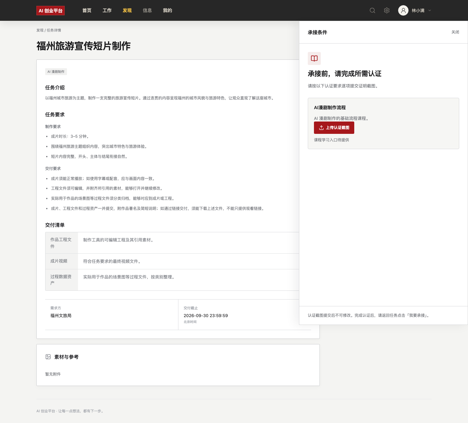The width and height of the screenshot is (468, 423).
Task: Click the 暂无附件 text
Action: (53, 374)
